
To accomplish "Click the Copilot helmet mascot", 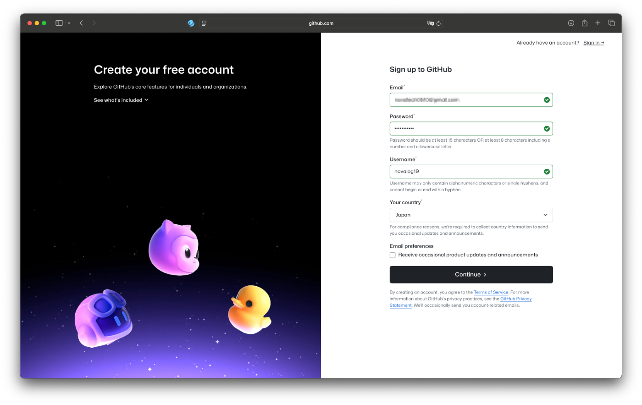I will 104,318.
